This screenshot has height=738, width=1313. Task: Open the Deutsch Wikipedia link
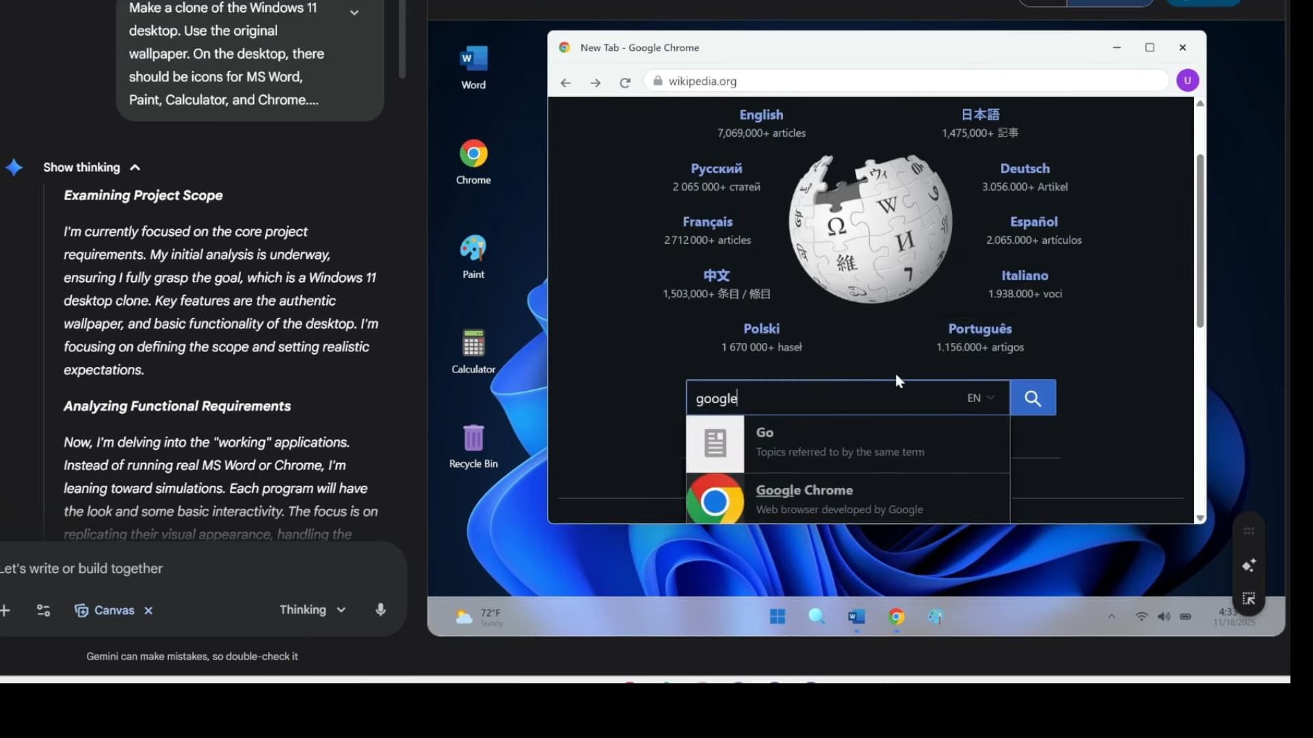tap(1024, 169)
